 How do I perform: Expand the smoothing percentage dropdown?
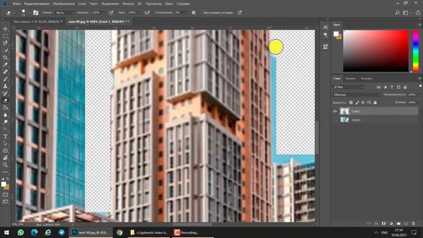point(186,13)
